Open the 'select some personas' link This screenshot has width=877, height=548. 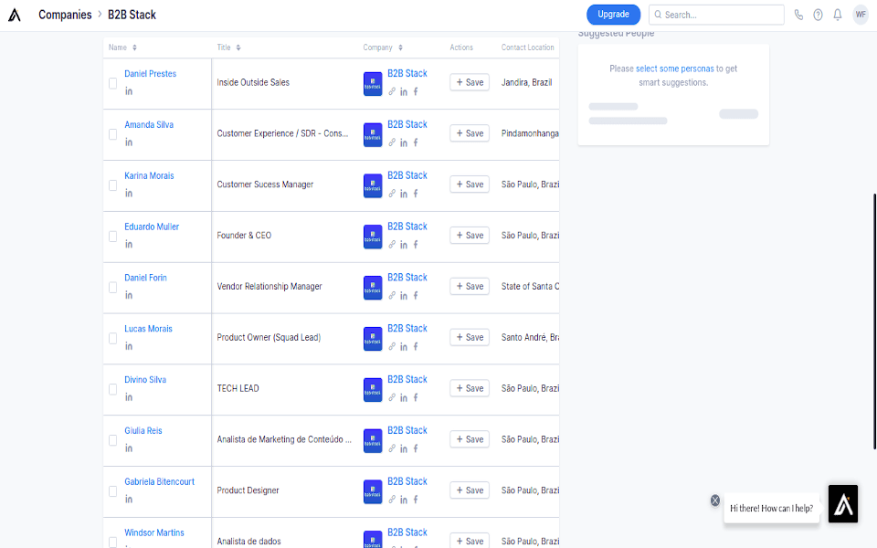coord(674,68)
